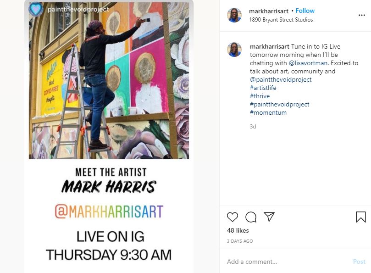This screenshot has width=371, height=273.
Task: Open the #thrive hashtag
Action: [x=260, y=96]
